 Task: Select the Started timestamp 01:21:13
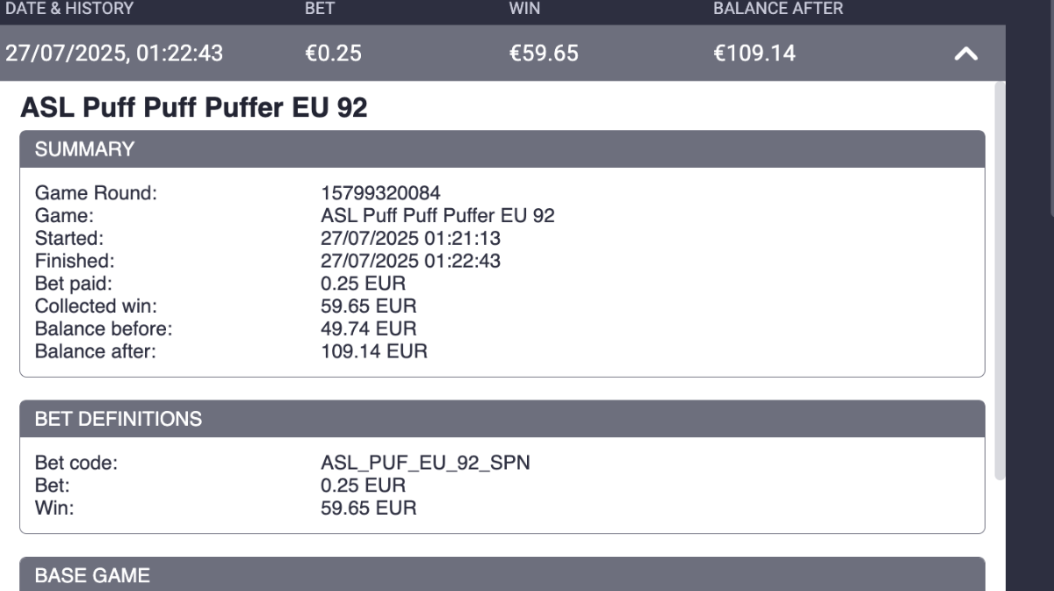457,238
